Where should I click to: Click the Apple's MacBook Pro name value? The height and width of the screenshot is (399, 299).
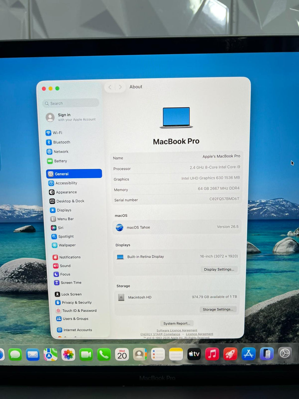coord(221,156)
